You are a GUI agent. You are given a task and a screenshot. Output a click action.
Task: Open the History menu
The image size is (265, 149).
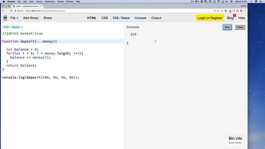pos(39,2)
